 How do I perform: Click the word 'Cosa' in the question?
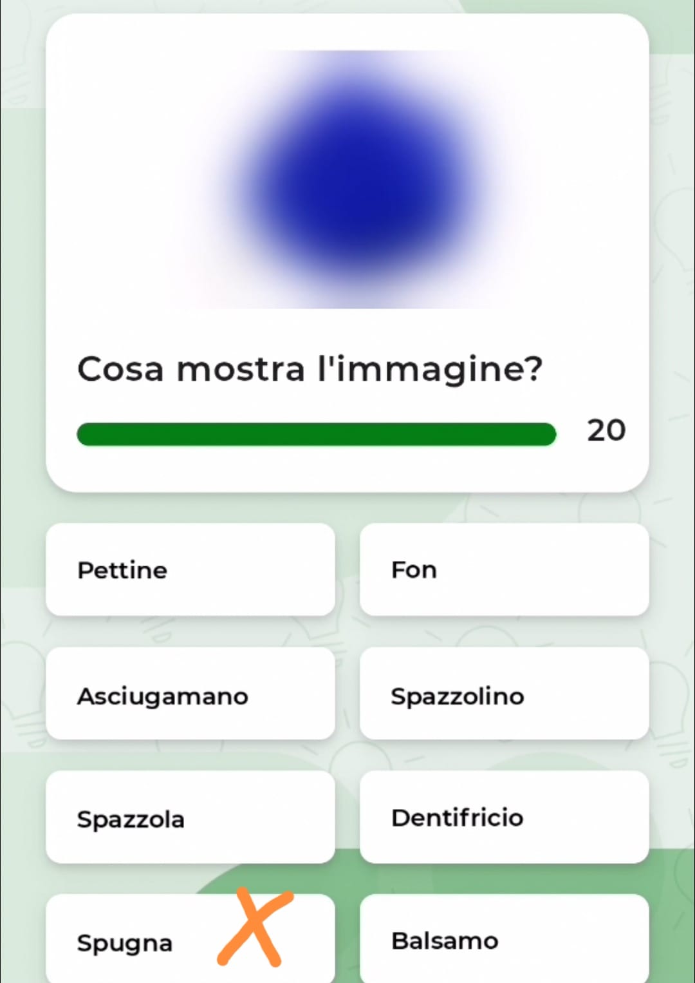120,369
